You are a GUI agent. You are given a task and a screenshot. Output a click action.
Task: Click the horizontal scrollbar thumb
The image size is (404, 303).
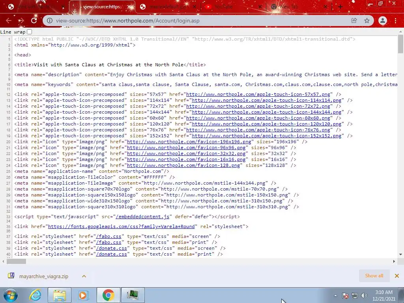tap(16, 261)
